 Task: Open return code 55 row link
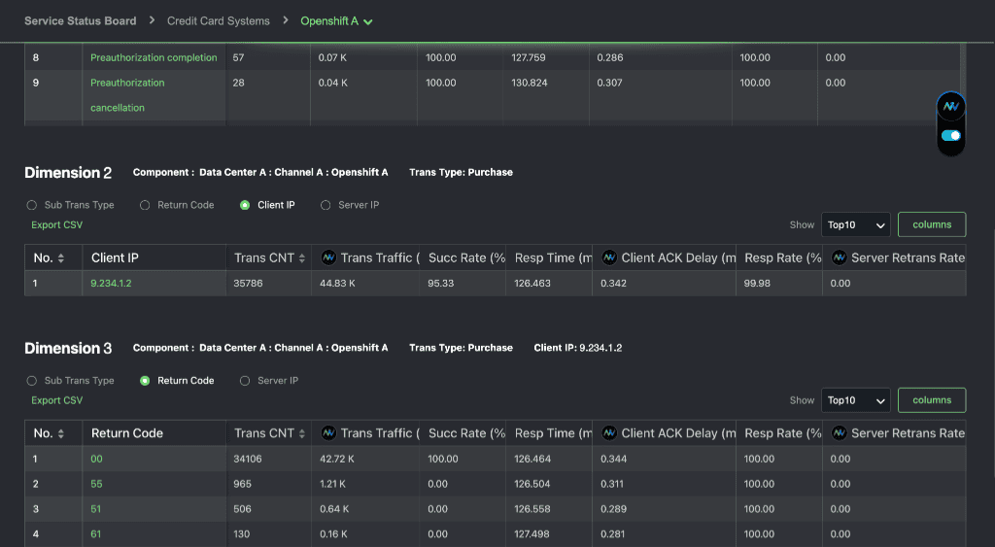[x=96, y=484]
